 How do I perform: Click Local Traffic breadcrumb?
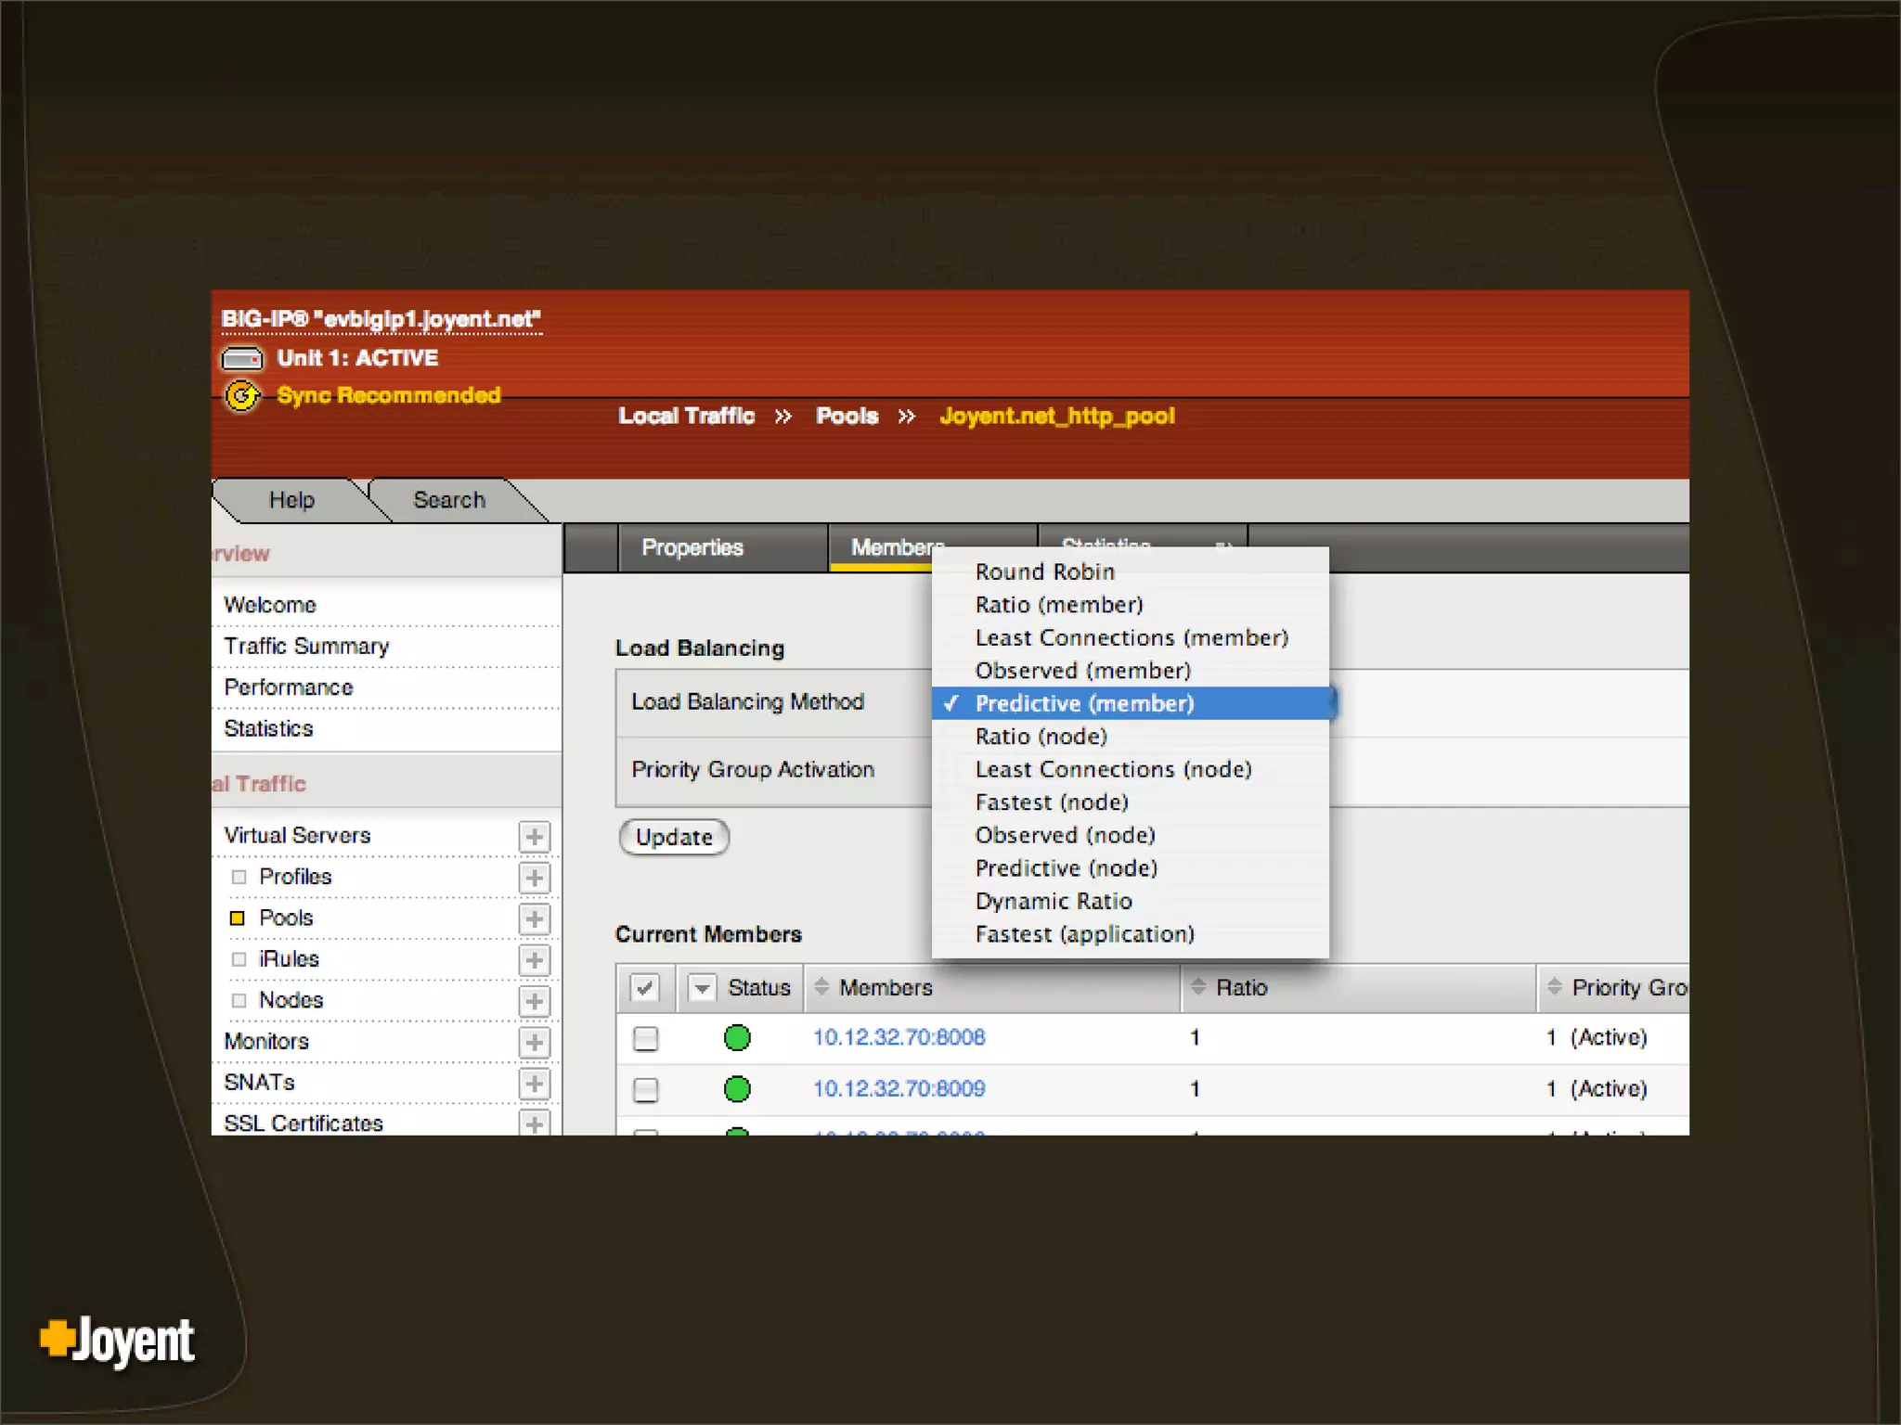(x=686, y=416)
